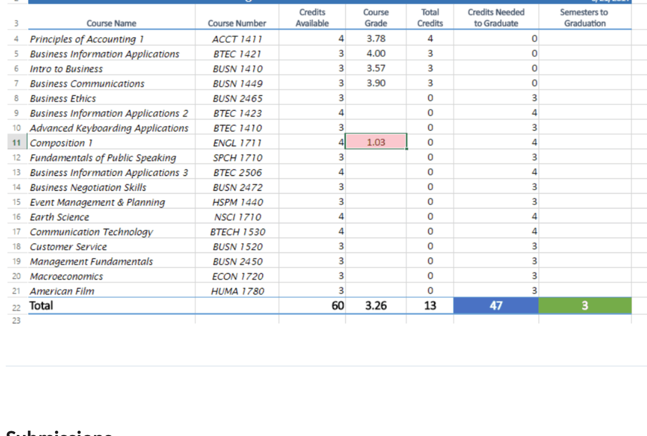647x436 pixels.
Task: Click the 4.00 course grade cell
Action: click(376, 53)
